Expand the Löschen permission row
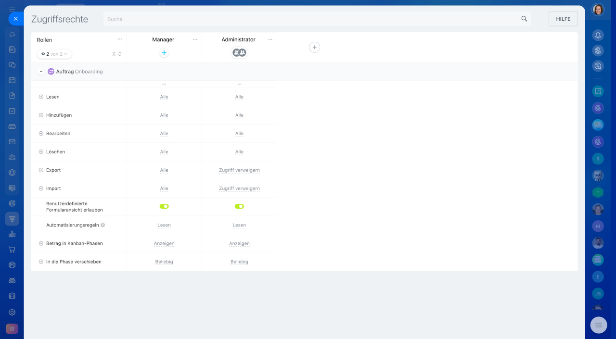 [x=41, y=151]
